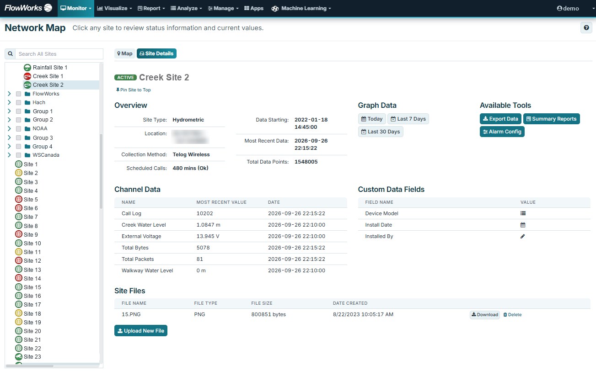Click the Site 7 green status icon

[x=19, y=217]
